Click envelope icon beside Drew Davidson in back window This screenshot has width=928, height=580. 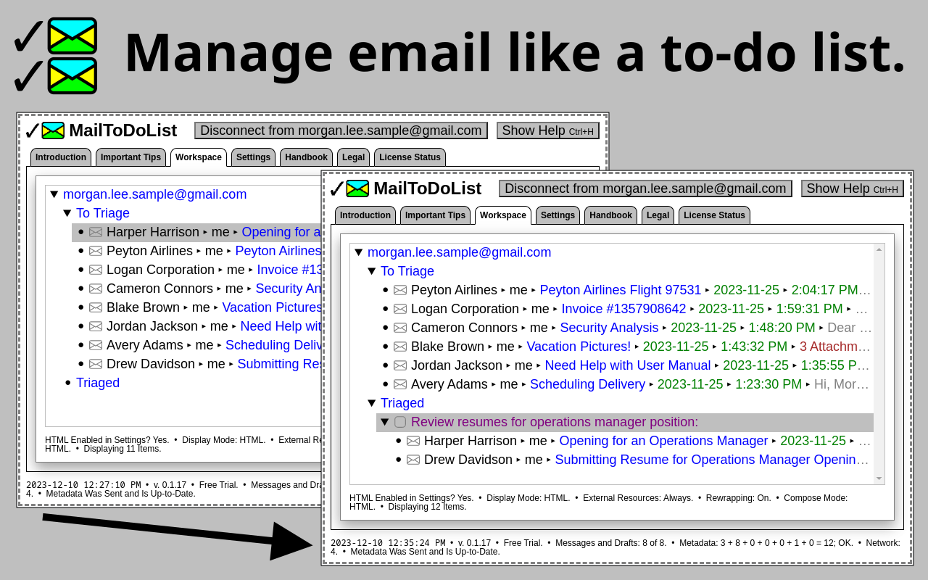click(96, 364)
